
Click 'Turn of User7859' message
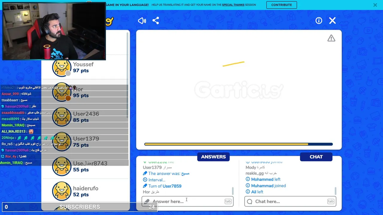pyautogui.click(x=162, y=186)
